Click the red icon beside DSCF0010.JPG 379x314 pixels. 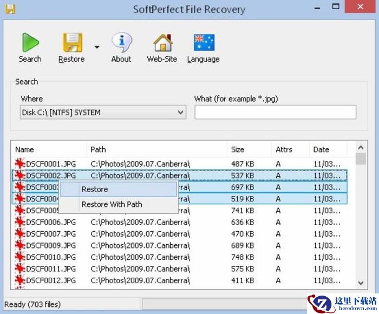point(20,257)
